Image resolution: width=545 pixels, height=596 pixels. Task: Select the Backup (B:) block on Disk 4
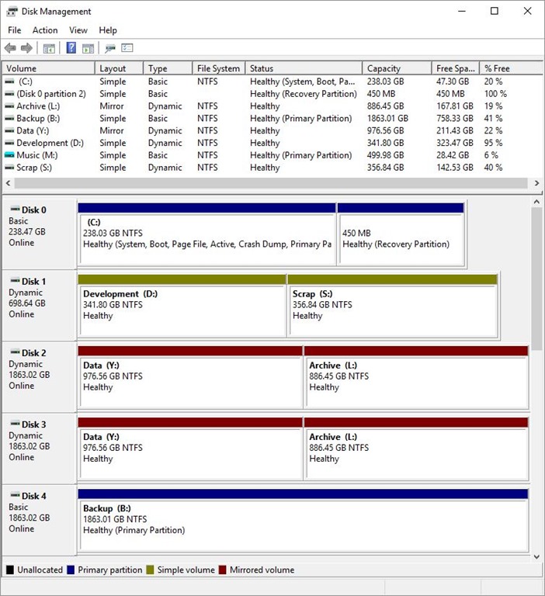(303, 521)
